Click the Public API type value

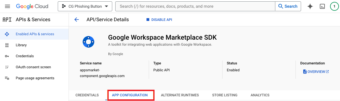(x=161, y=70)
